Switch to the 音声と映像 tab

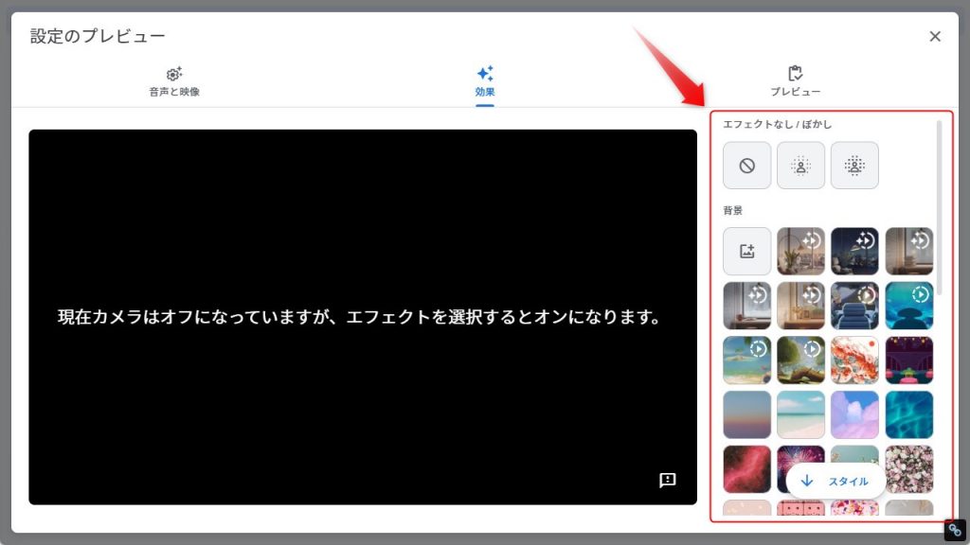pos(174,82)
